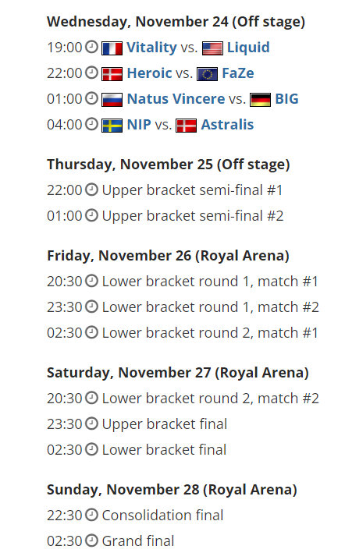Click the Russian flag beside Natus Vincere
Viewport: 345px width, 560px height.
pyautogui.click(x=112, y=100)
